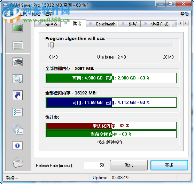Image resolution: width=194 pixels, height=184 pixels.
Task: Open the monitor graph sidebar icon
Action: pyautogui.click(x=17, y=28)
